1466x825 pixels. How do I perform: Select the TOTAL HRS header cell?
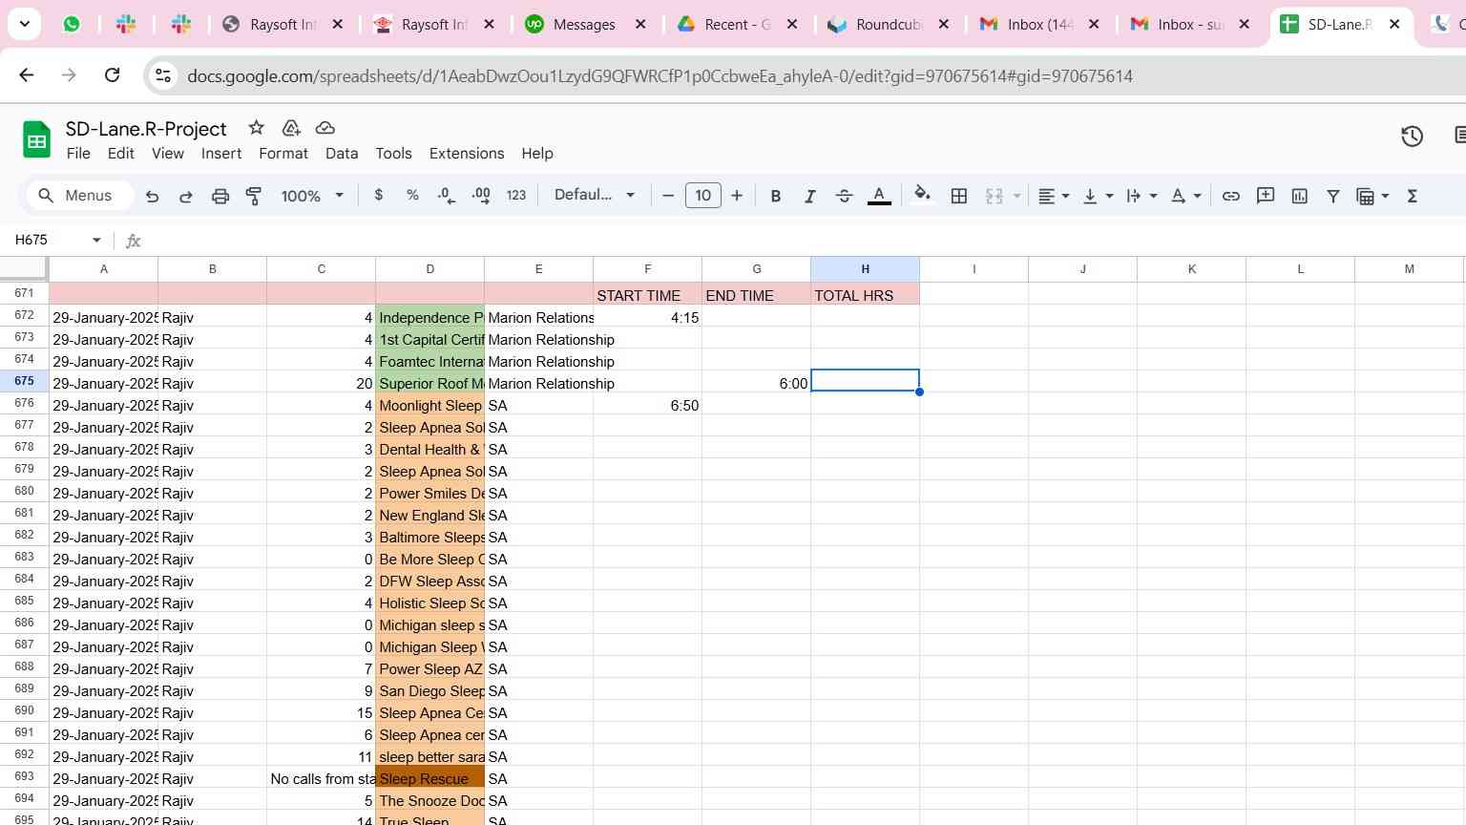865,295
